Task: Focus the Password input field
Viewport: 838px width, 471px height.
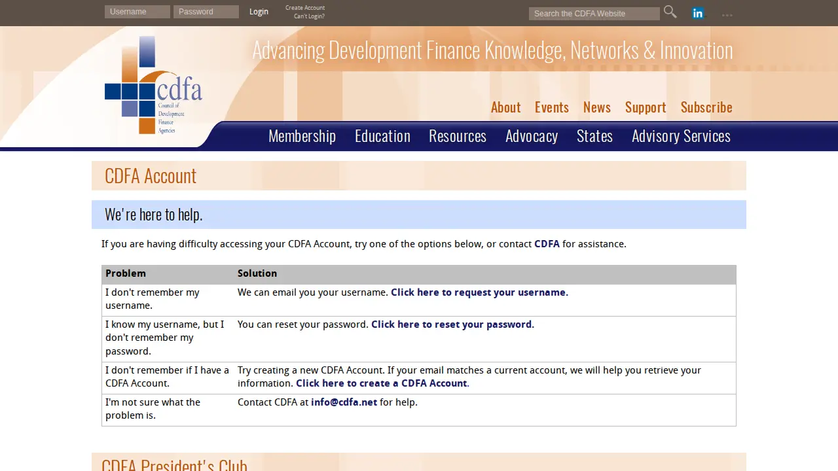Action: tap(206, 12)
